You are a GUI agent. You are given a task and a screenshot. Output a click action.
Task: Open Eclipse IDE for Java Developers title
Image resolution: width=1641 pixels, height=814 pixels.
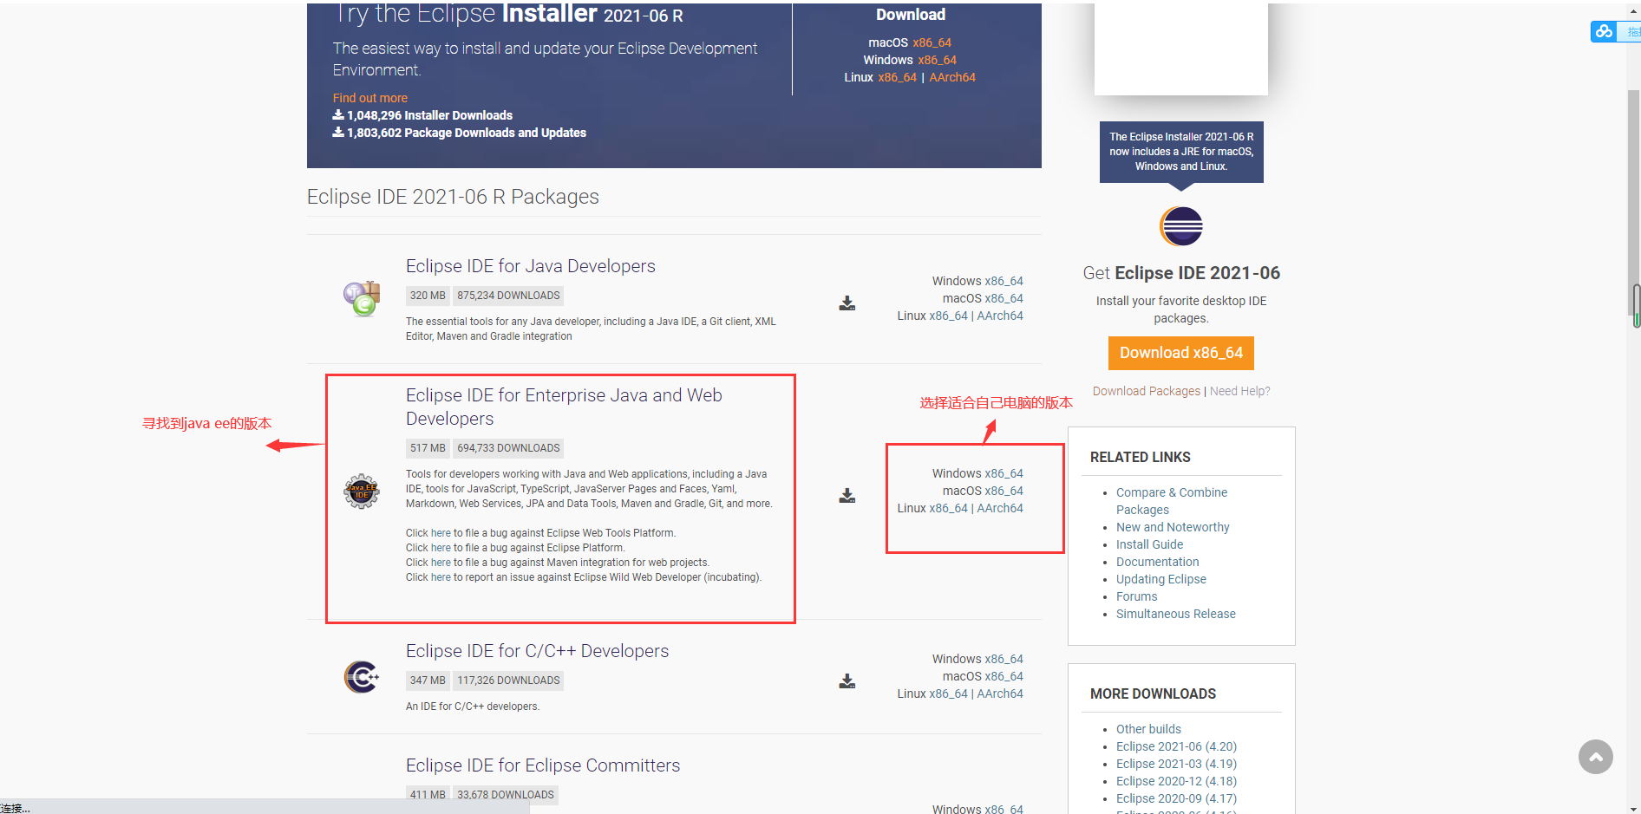click(x=531, y=266)
